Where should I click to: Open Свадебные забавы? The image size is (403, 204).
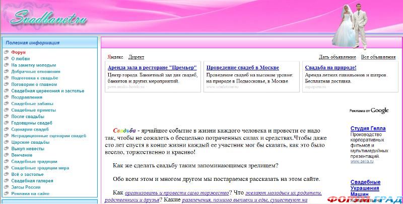pyautogui.click(x=32, y=104)
